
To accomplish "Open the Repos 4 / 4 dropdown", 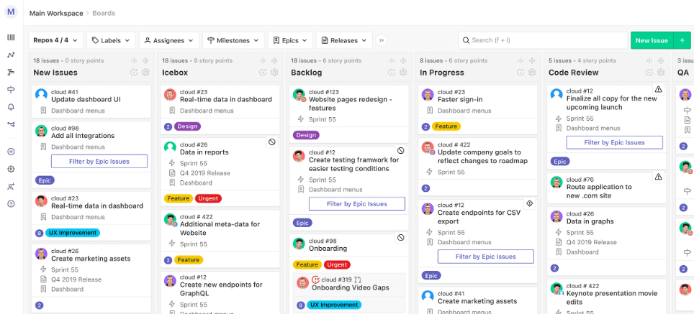I will coord(55,40).
